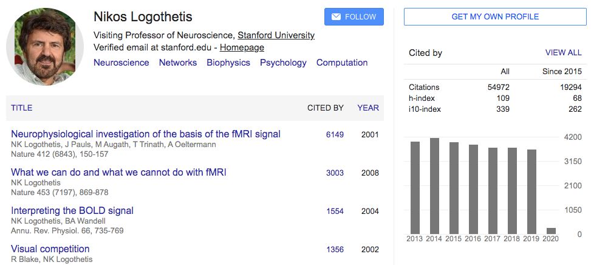
Task: Open What we can do with fMRI paper
Action: click(x=119, y=173)
